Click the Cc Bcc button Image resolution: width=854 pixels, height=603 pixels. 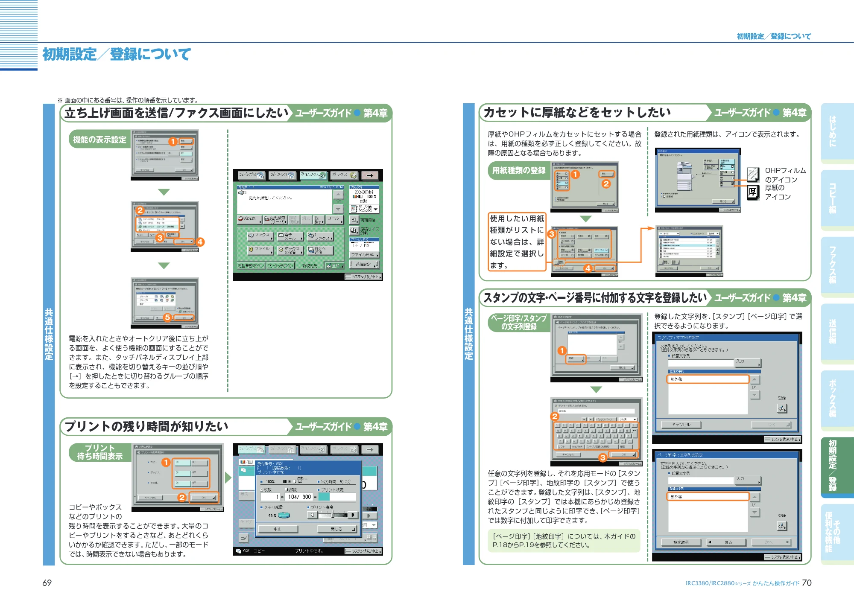click(x=319, y=219)
